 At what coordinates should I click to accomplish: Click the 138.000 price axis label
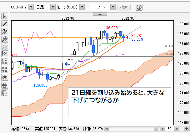tap(184, 24)
